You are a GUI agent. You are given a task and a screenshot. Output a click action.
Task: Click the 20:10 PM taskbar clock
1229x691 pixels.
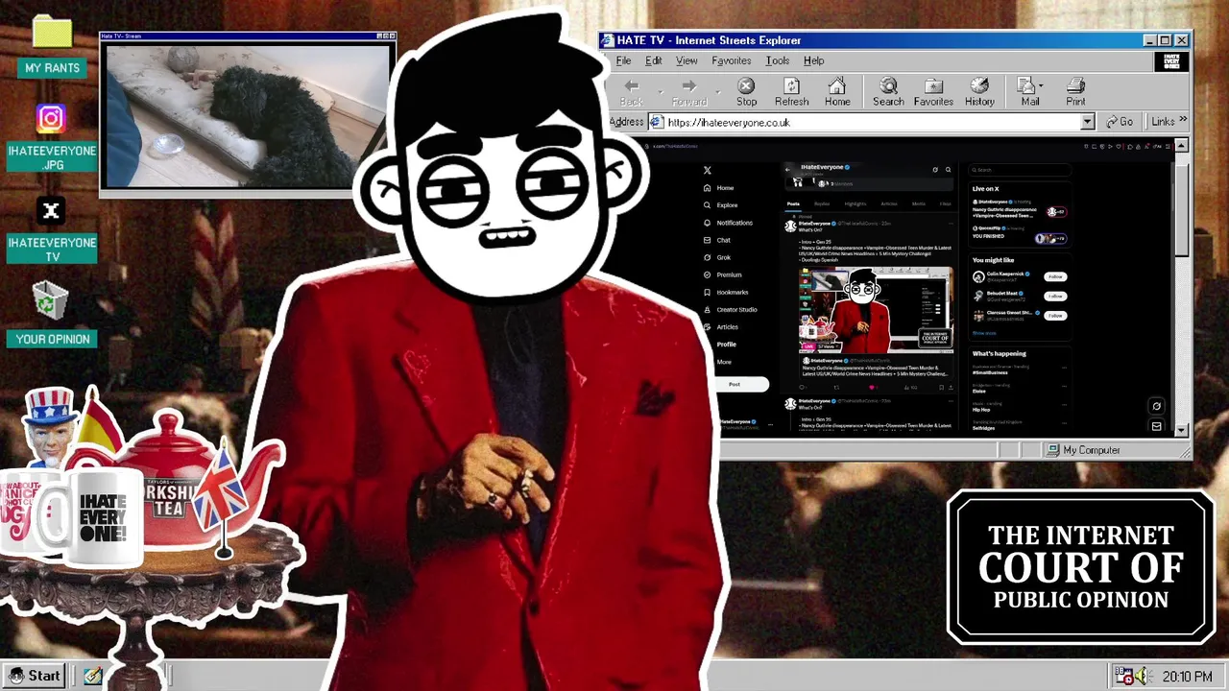(1187, 677)
